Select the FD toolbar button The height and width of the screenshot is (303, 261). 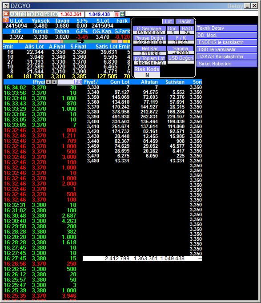23,14
